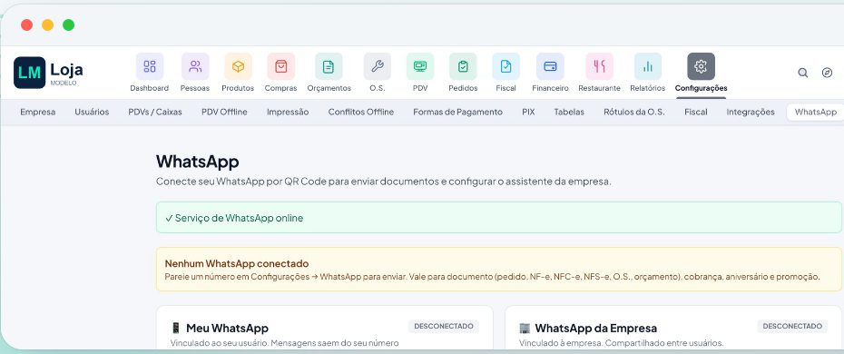
Task: Click the search magnifier icon
Action: (x=802, y=73)
